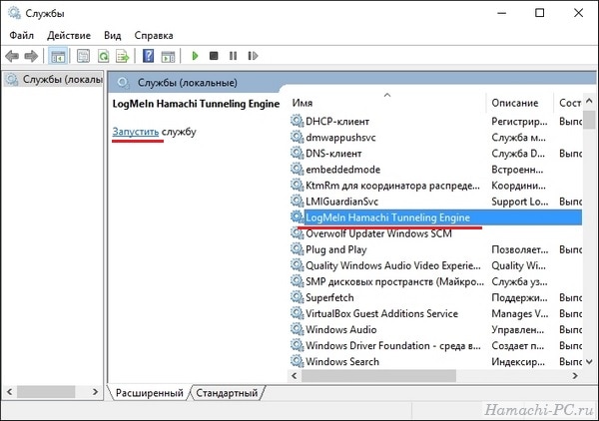Click the Restart service toolbar icon
The image size is (599, 421).
tap(253, 56)
